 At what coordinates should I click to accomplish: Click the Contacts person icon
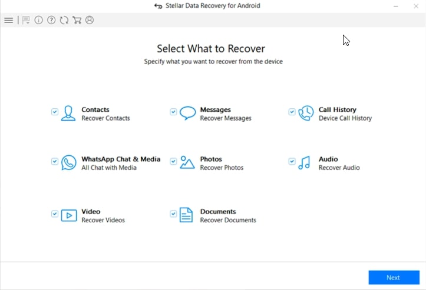(68, 113)
